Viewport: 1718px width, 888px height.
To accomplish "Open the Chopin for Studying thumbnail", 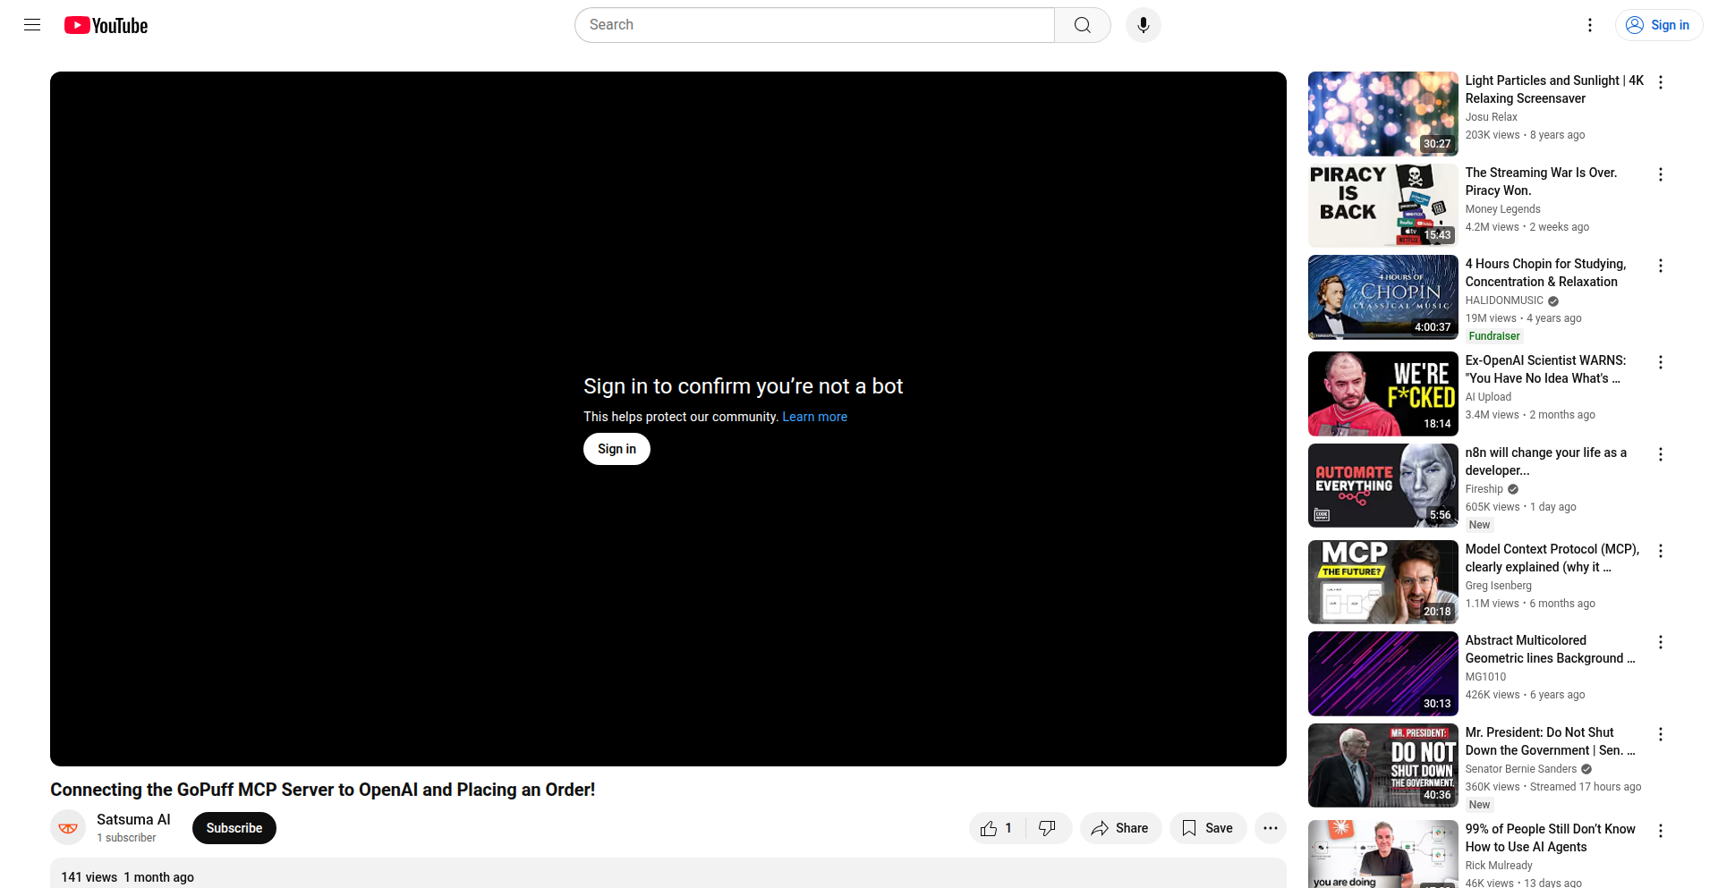I will pos(1382,297).
